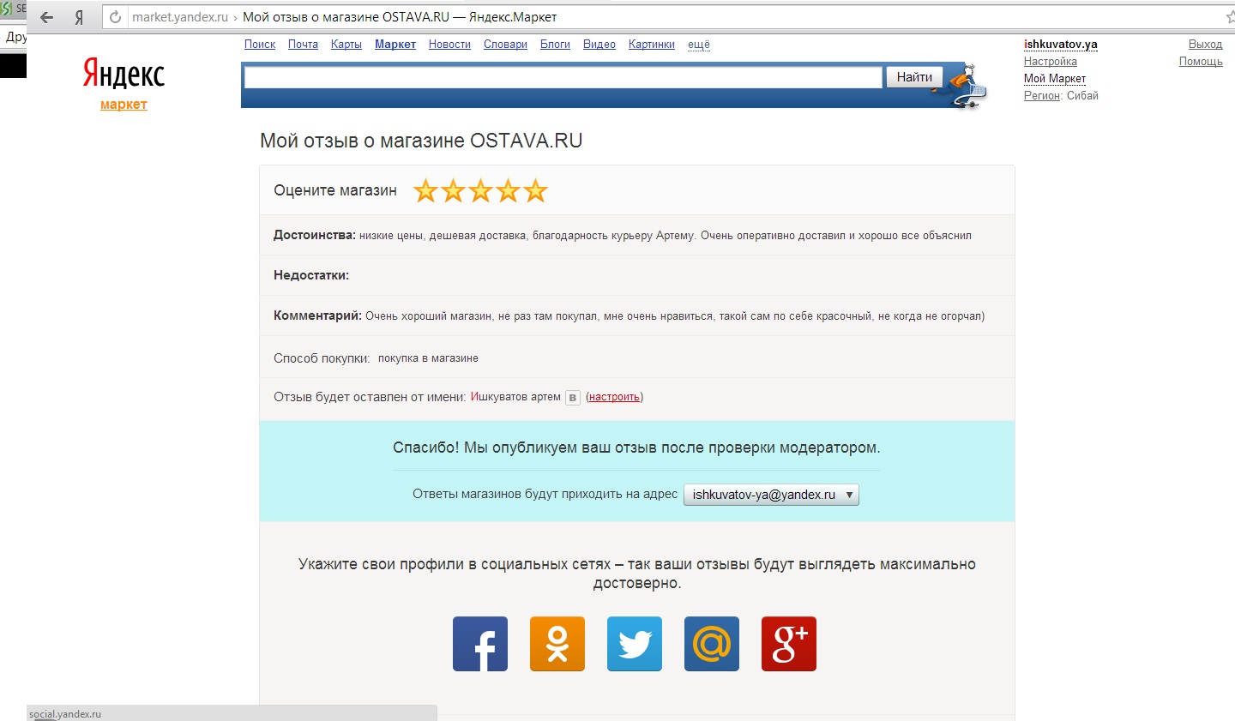Click the Yandex 'Я' browser button
The width and height of the screenshot is (1235, 721).
coord(79,17)
